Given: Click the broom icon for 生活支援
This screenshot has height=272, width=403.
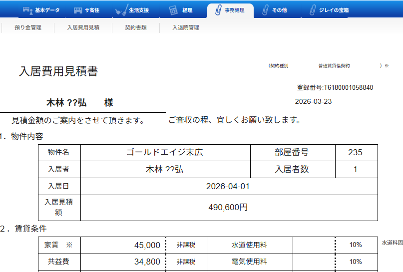Looking at the screenshot, I should click(121, 10).
